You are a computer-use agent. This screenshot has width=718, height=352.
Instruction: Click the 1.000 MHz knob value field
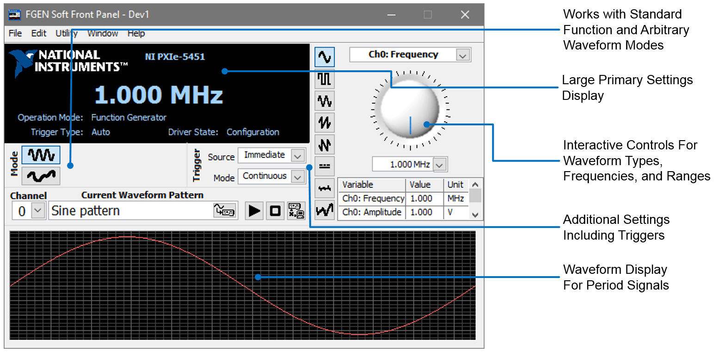point(403,164)
